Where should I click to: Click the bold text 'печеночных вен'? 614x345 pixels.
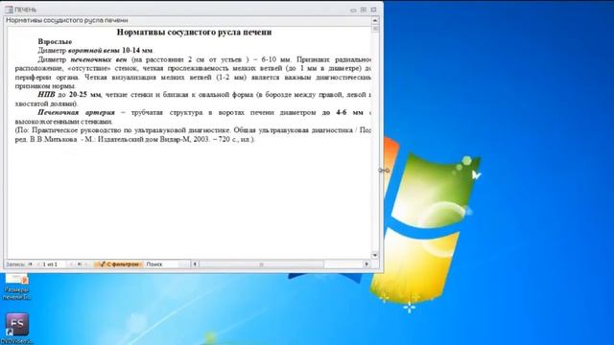[x=99, y=59]
